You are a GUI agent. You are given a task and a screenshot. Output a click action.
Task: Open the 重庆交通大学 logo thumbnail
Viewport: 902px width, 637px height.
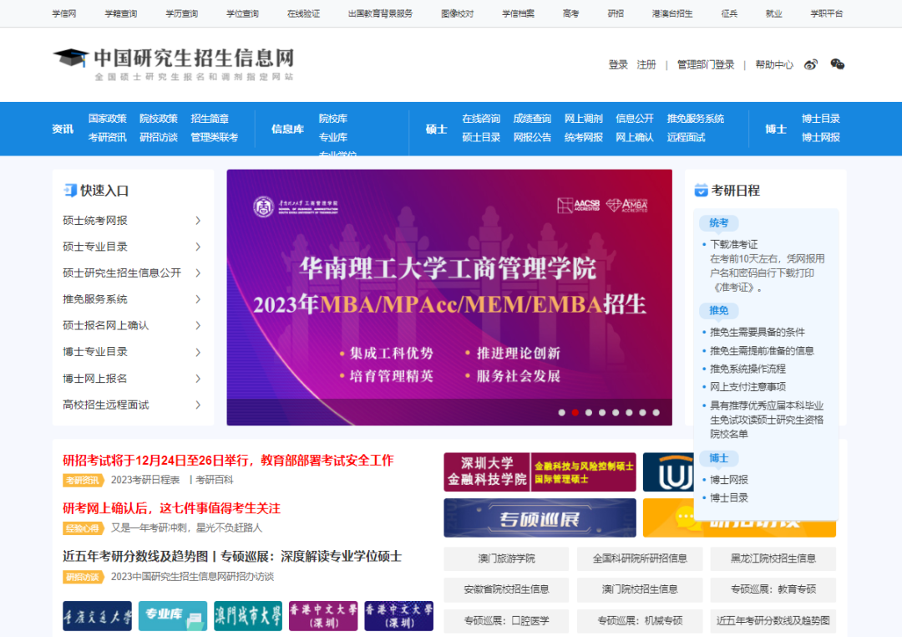(x=97, y=616)
